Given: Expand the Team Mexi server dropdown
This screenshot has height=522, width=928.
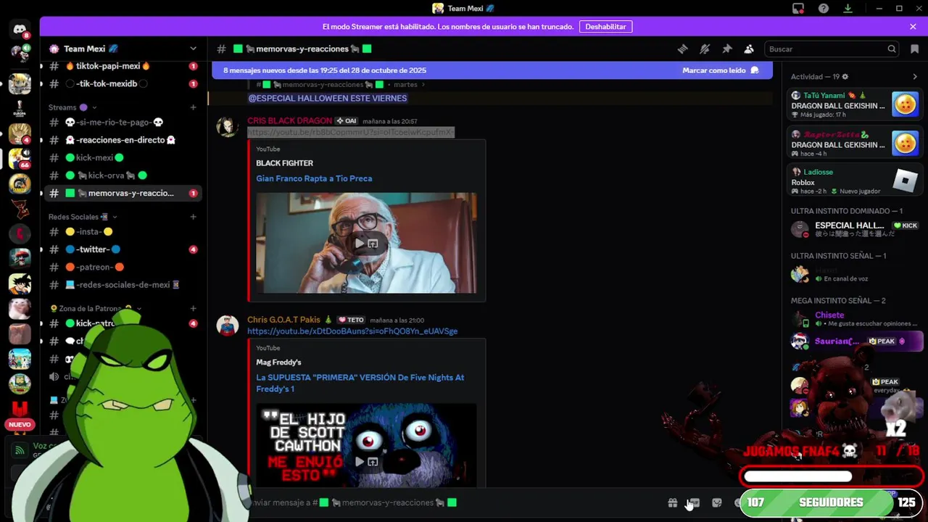Looking at the screenshot, I should [193, 49].
